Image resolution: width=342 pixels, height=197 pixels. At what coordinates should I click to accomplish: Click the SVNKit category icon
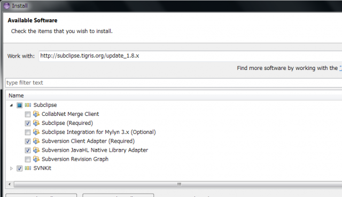28,168
